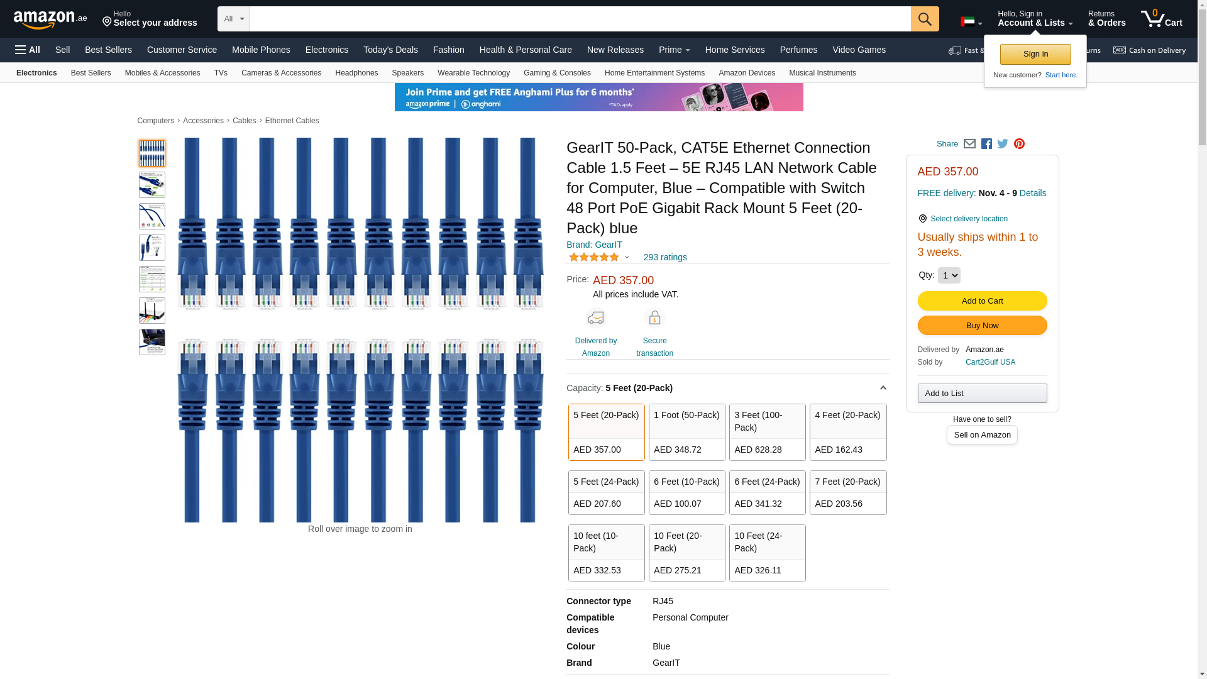
Task: Select the second product image thumbnail
Action: coord(152,185)
